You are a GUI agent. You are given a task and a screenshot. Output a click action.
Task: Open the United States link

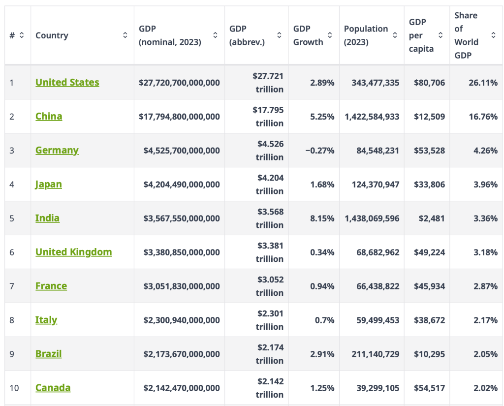(67, 82)
